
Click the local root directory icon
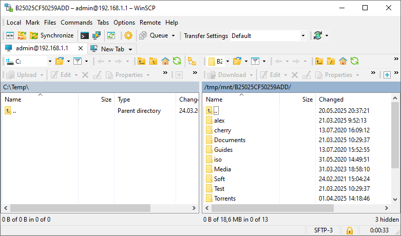tap(153, 62)
